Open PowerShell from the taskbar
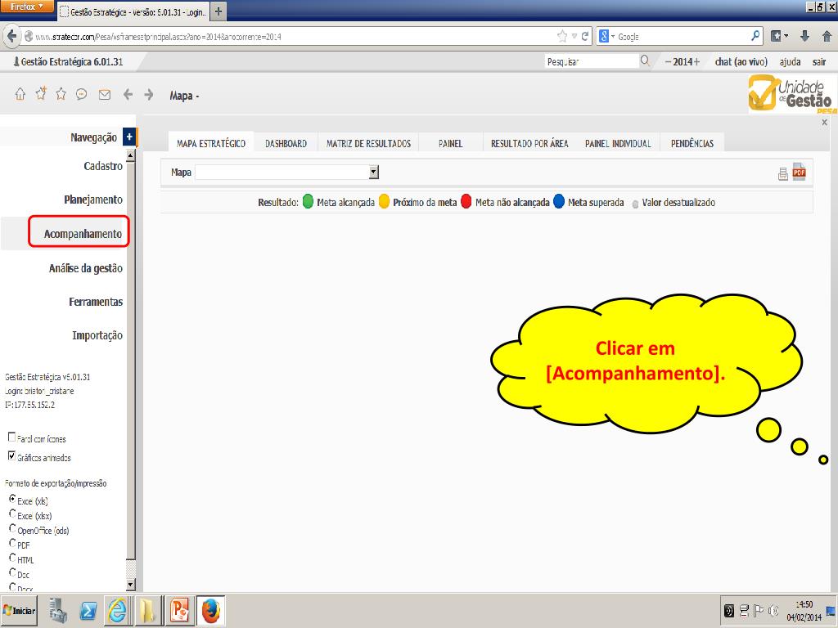The height and width of the screenshot is (628, 838). pyautogui.click(x=88, y=610)
